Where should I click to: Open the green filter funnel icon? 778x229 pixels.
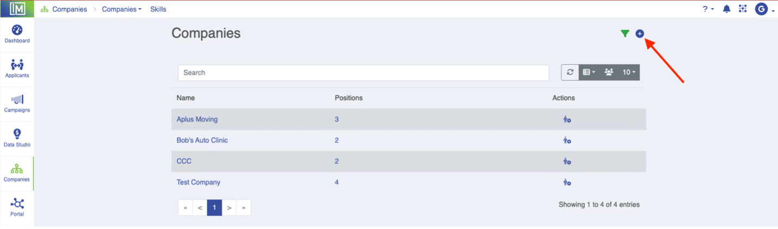pyautogui.click(x=625, y=34)
